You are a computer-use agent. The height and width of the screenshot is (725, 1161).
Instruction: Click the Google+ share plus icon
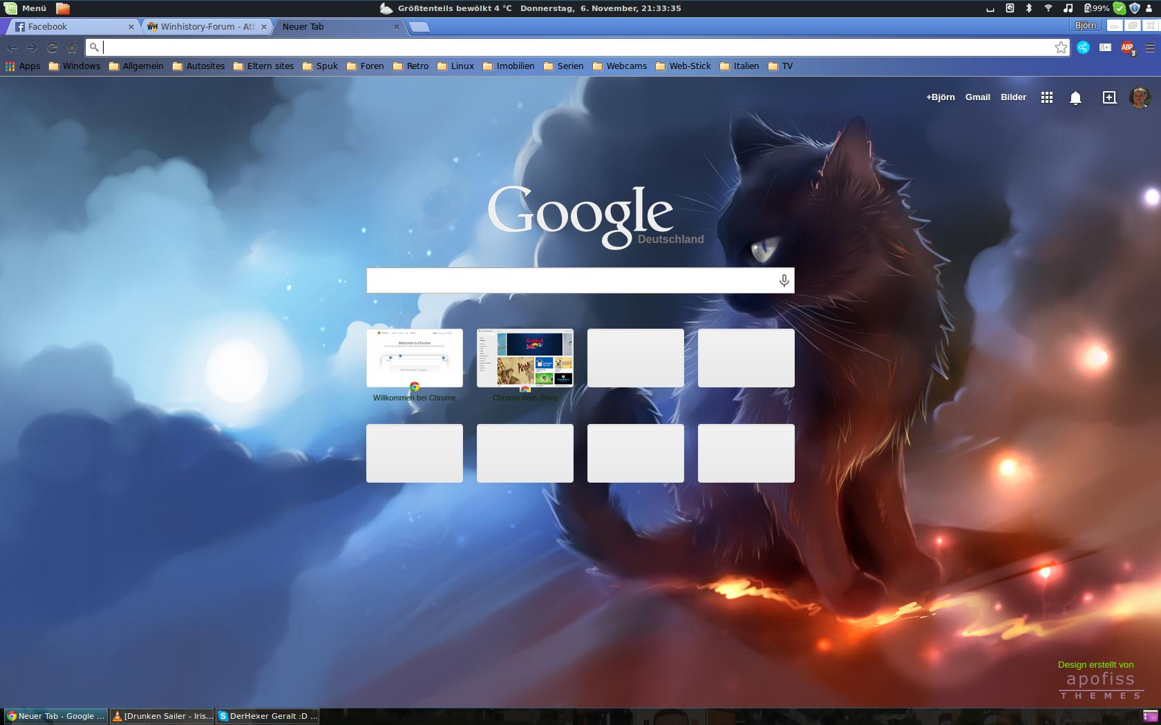[1109, 97]
